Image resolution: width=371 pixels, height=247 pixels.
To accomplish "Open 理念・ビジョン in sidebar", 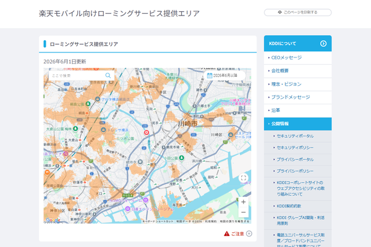I will coord(297,84).
